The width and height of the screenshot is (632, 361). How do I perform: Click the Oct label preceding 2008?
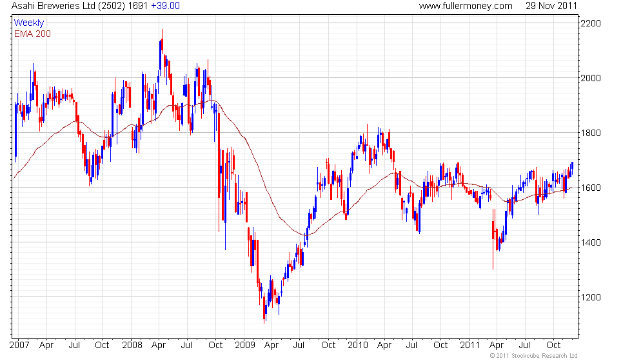coord(102,346)
